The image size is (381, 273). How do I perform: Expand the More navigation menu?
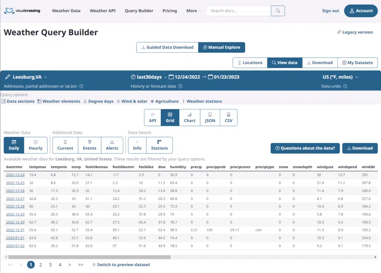click(193, 11)
